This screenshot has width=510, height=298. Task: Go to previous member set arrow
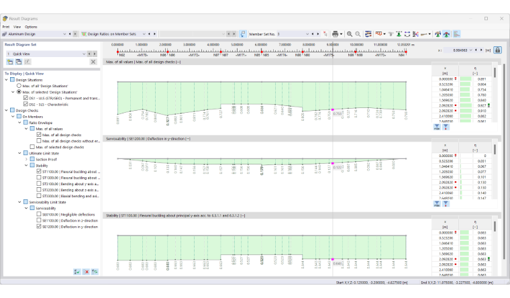[313, 34]
